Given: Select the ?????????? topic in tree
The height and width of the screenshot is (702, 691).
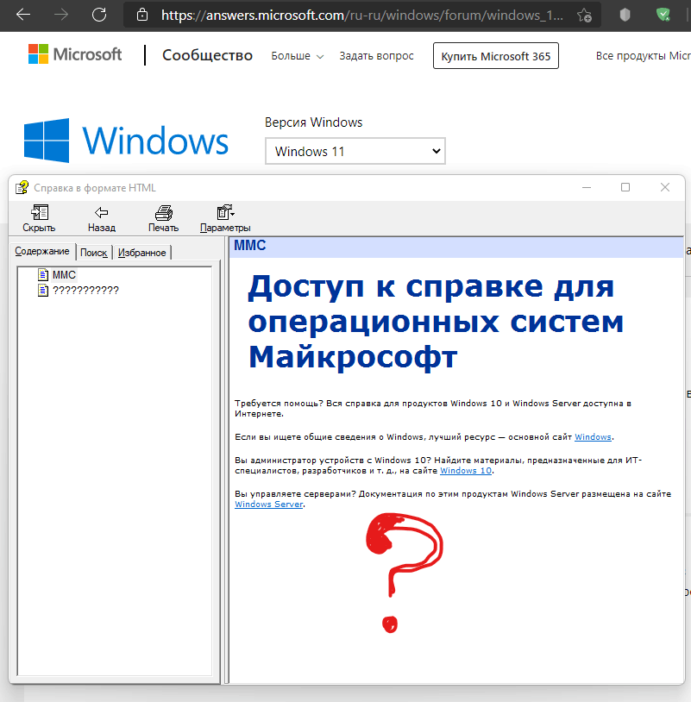Looking at the screenshot, I should point(85,291).
